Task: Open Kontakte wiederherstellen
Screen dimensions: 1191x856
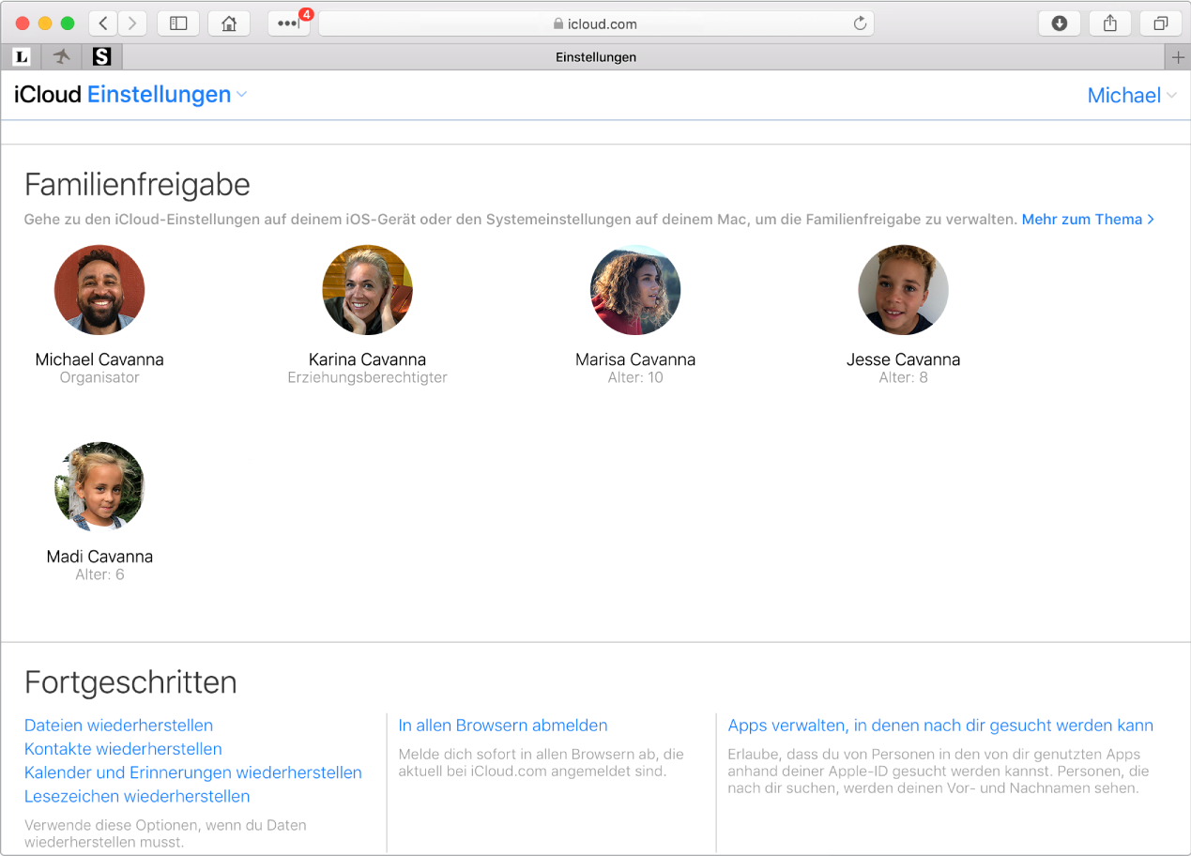Action: pos(123,749)
